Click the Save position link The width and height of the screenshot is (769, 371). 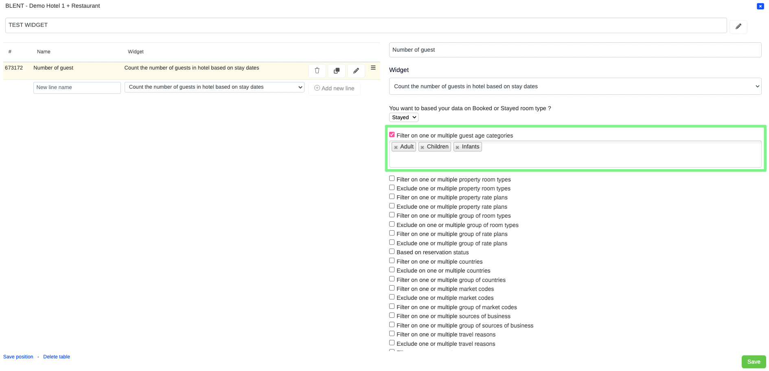(18, 357)
